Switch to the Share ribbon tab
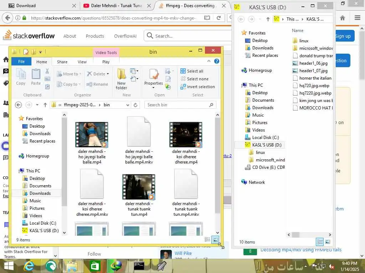 [62, 62]
